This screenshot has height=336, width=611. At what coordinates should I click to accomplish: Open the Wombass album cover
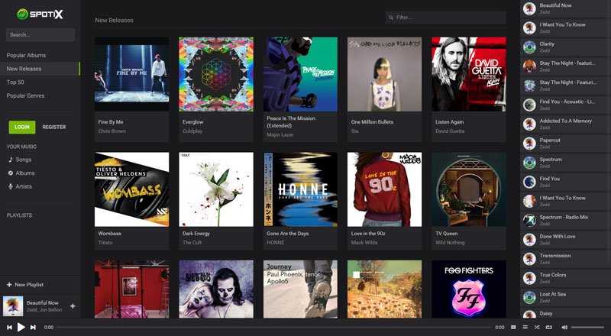131,189
